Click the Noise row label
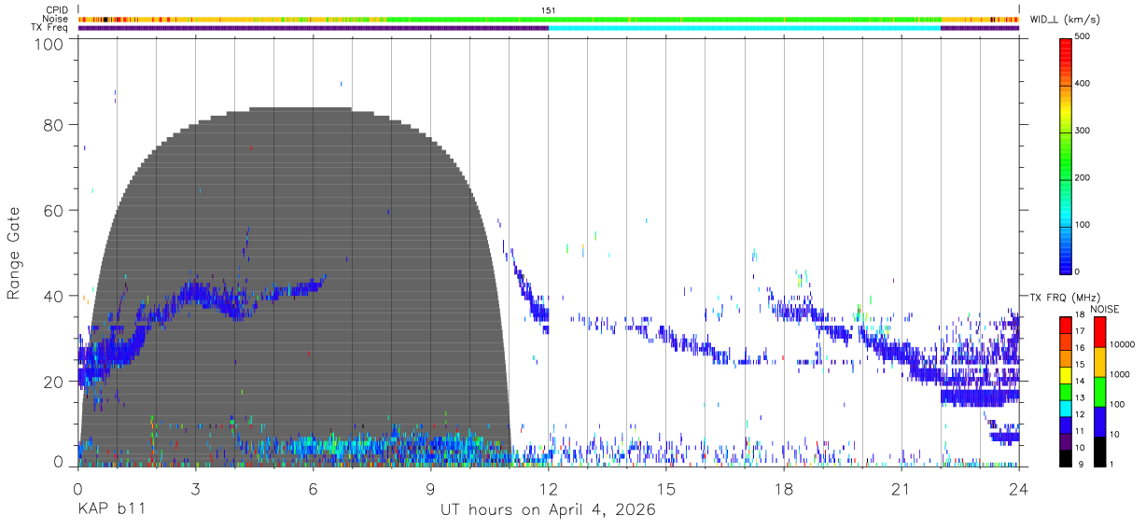Image resolution: width=1146 pixels, height=529 pixels. tap(57, 19)
